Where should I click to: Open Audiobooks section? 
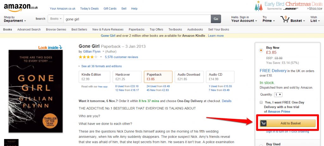pyautogui.click(x=195, y=29)
